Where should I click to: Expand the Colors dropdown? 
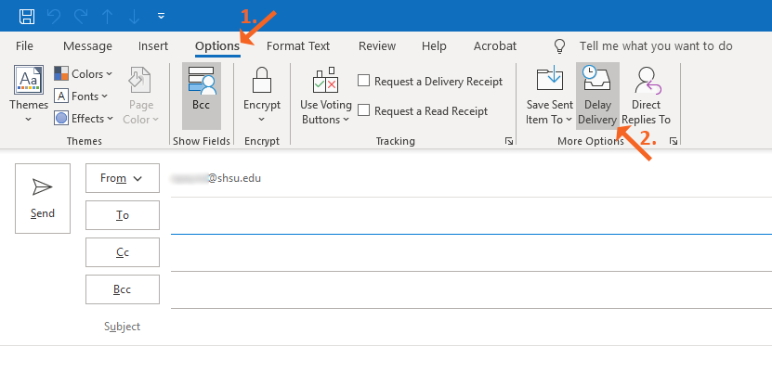83,73
